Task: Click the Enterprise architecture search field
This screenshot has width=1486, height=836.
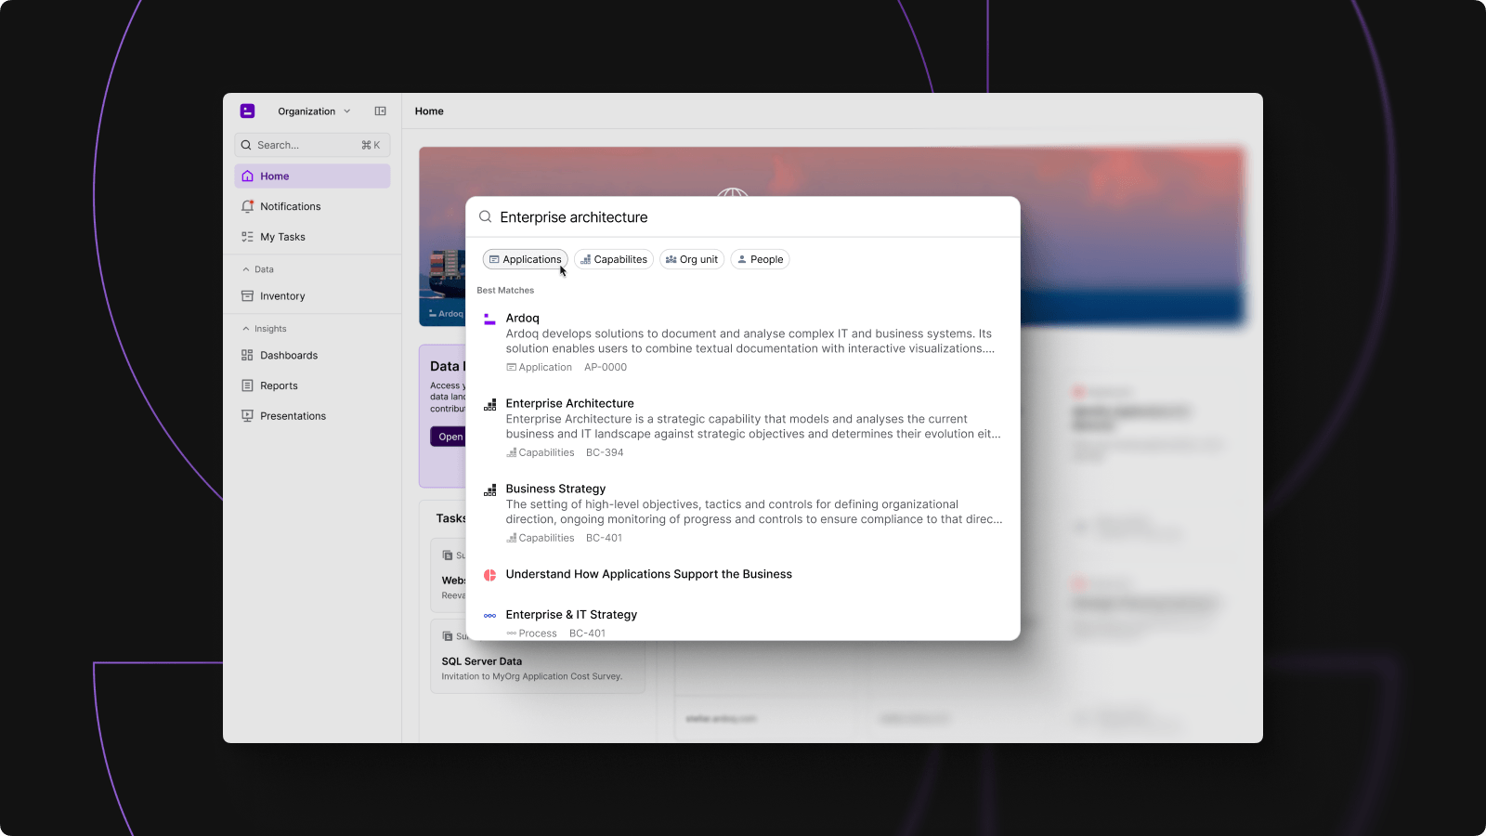Action: point(743,217)
